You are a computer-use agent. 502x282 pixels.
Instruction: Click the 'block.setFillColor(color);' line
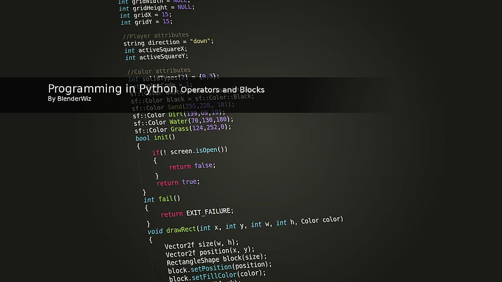tap(217, 276)
